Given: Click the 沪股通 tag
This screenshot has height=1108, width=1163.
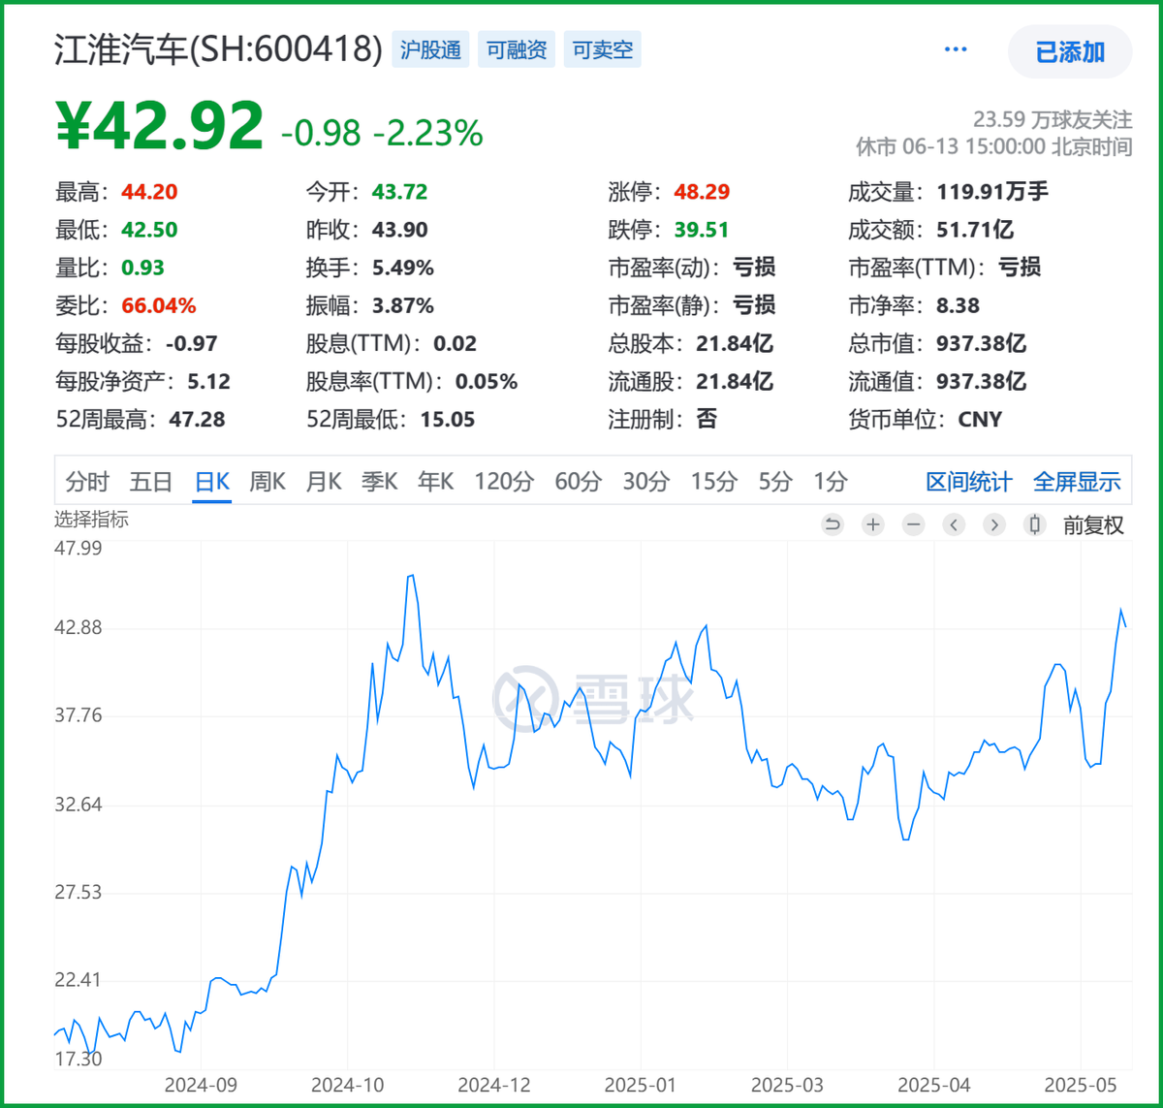Looking at the screenshot, I should 430,49.
